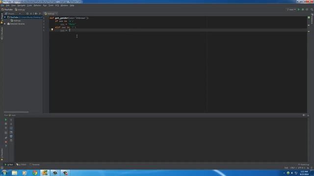Click collapse-all icon in Project panel
This screenshot has height=176, width=314.
[31, 14]
